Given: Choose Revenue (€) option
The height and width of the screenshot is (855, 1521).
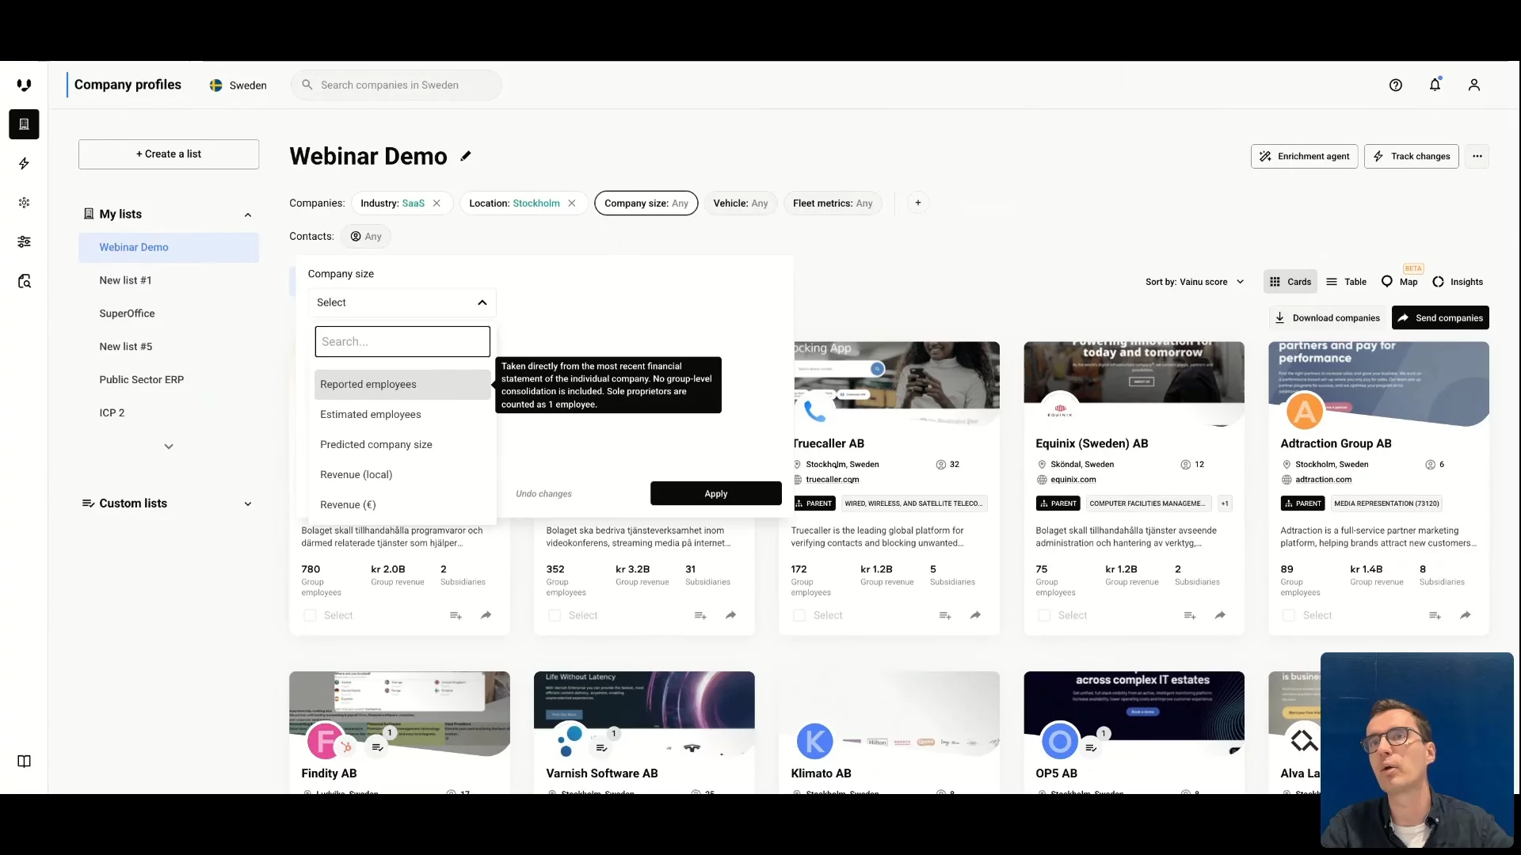Looking at the screenshot, I should pos(402,505).
